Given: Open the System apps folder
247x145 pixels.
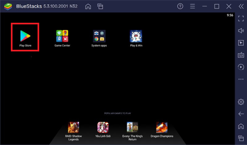Looking at the screenshot, I should point(99,36).
